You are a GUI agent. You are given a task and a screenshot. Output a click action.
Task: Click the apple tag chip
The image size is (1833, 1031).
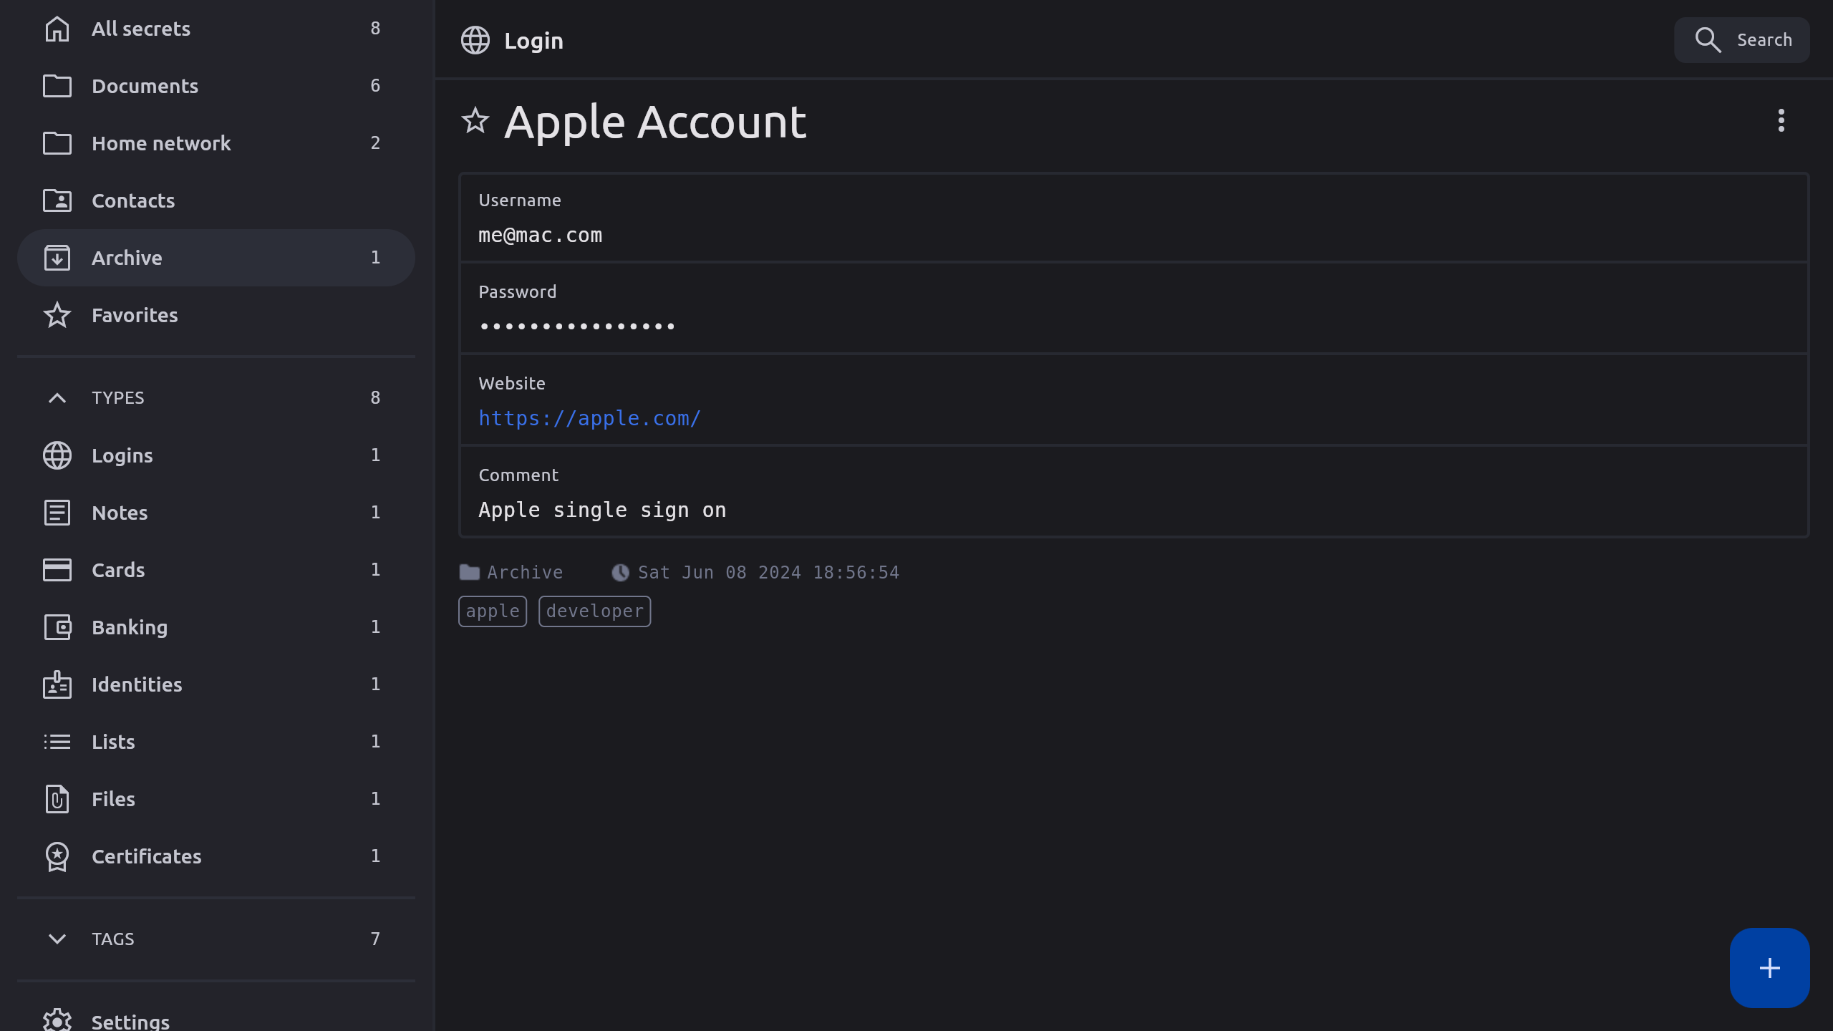493,611
